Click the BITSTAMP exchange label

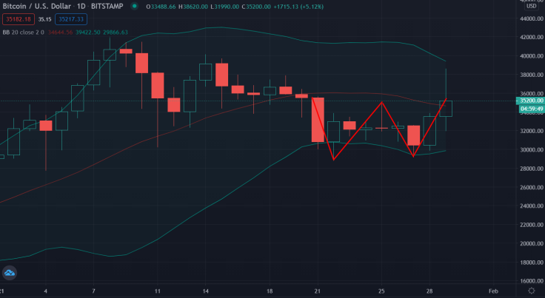pyautogui.click(x=107, y=6)
